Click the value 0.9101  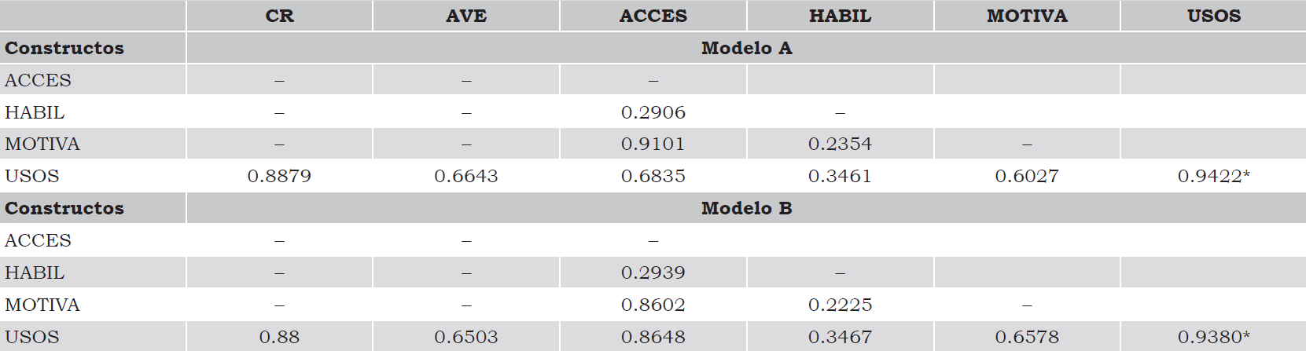coord(653,144)
